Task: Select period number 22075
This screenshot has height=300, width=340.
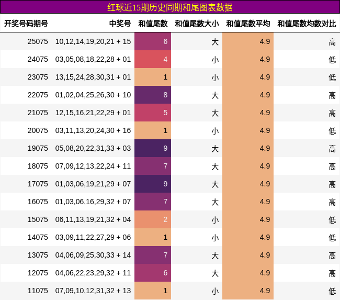Action: [x=38, y=95]
